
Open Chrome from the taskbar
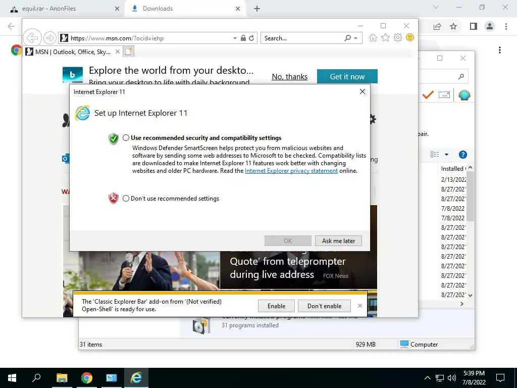[87, 378]
